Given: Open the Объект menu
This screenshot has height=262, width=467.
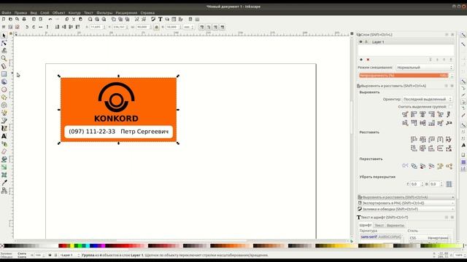Looking at the screenshot, I should [x=58, y=13].
